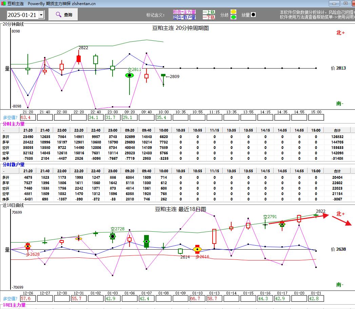This screenshot has height=309, width=355.
Task: Click the red candlestick labeled 2822 at 22:20
Action: (x=79, y=59)
